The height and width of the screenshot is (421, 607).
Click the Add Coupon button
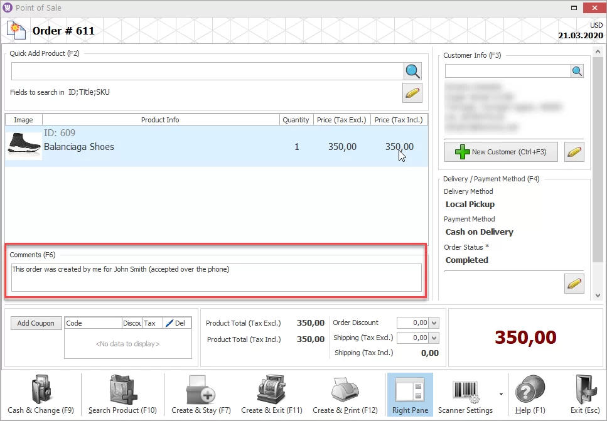[x=36, y=322]
